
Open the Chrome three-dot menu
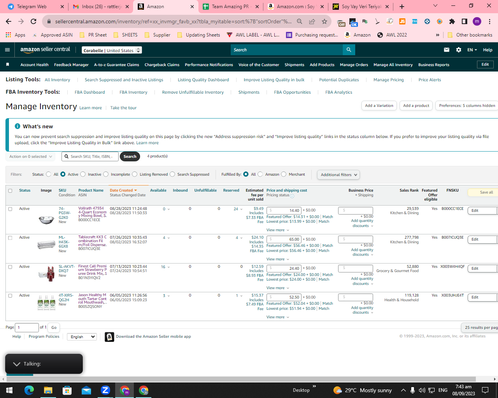[489, 21]
